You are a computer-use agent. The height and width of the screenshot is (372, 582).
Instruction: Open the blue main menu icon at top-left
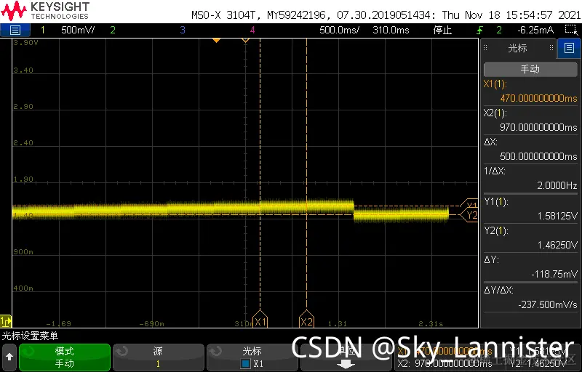[x=15, y=30]
